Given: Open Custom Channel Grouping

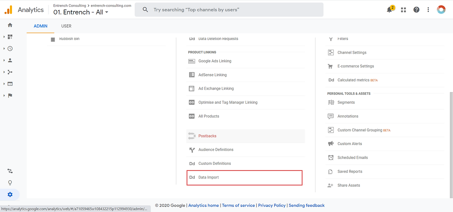Looking at the screenshot, I should 360,130.
